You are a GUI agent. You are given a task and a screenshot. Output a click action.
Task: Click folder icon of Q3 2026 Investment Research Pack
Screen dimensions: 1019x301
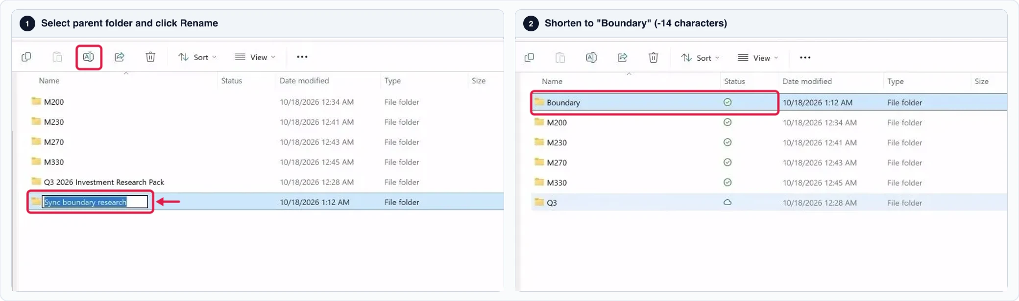[36, 181]
